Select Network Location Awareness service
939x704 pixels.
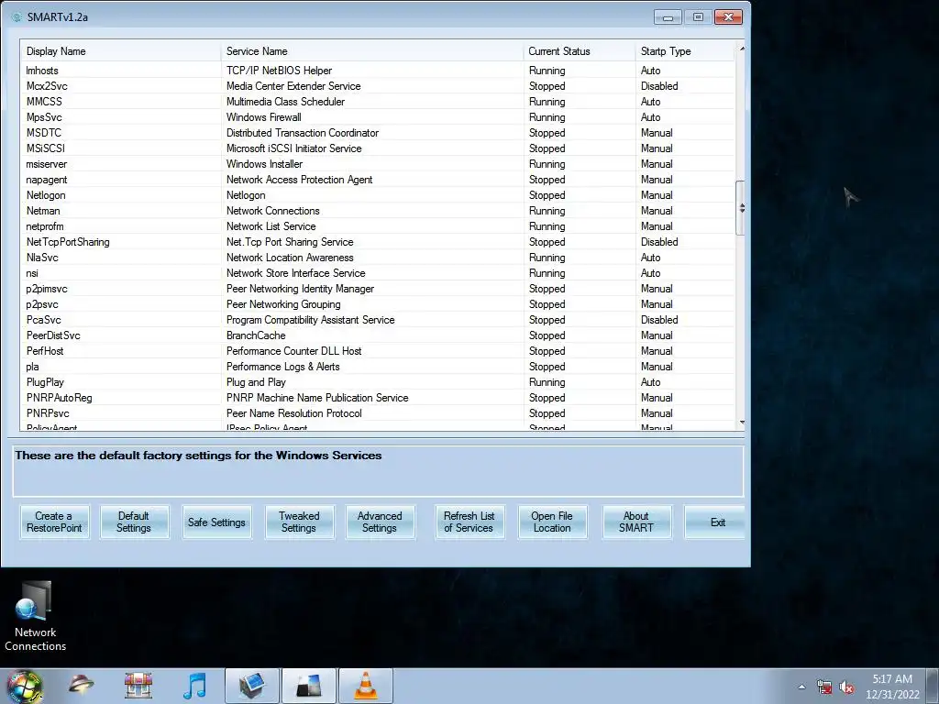290,258
